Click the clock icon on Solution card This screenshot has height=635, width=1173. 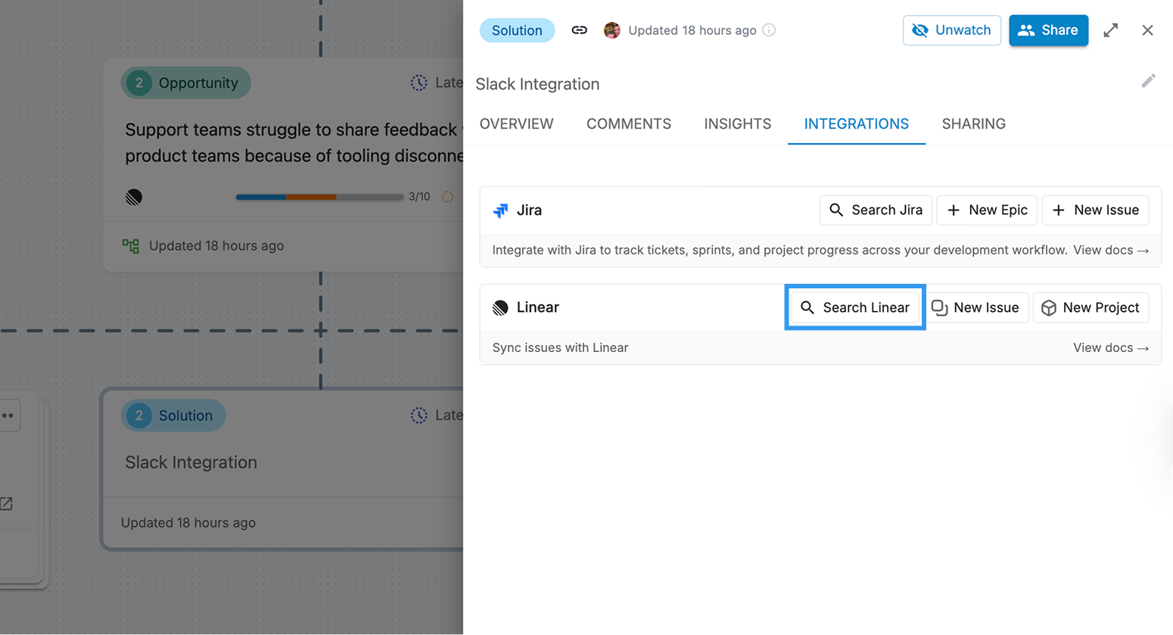point(418,415)
